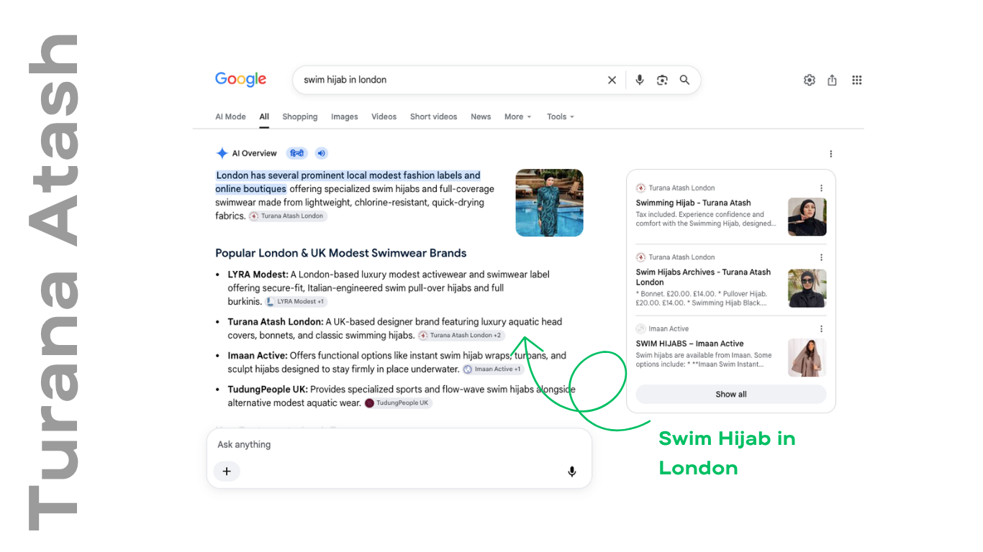Image resolution: width=983 pixels, height=552 pixels.
Task: Go to the Images tab
Action: click(345, 116)
